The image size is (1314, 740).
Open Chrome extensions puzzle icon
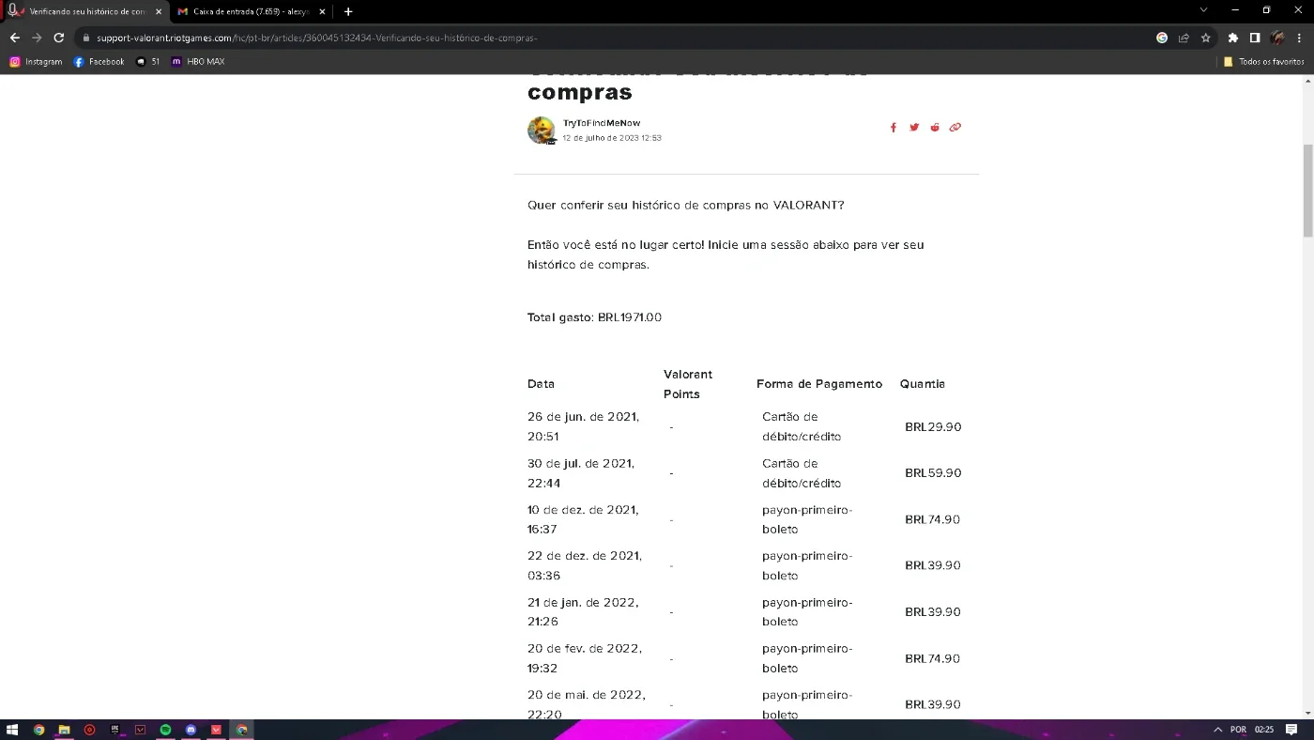pos(1233,38)
